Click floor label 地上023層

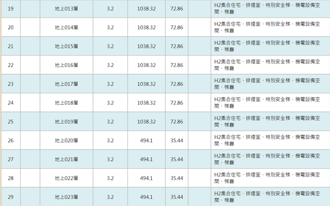(66, 197)
